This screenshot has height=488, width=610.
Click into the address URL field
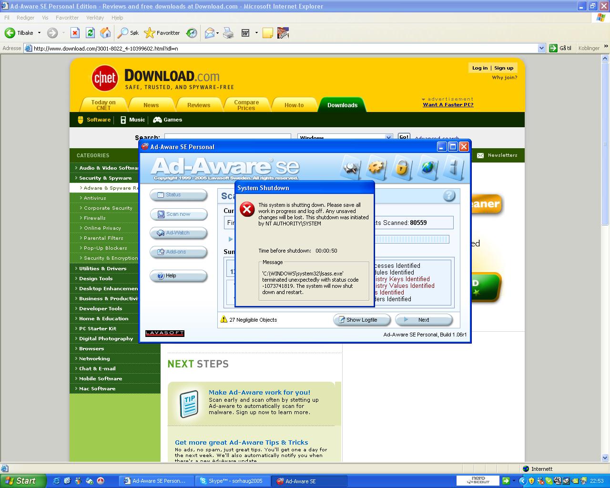pyautogui.click(x=285, y=48)
